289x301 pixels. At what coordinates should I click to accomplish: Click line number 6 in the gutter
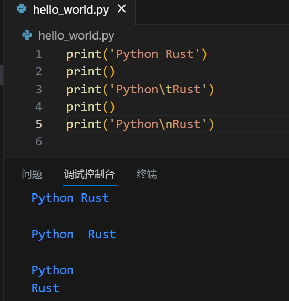click(39, 142)
